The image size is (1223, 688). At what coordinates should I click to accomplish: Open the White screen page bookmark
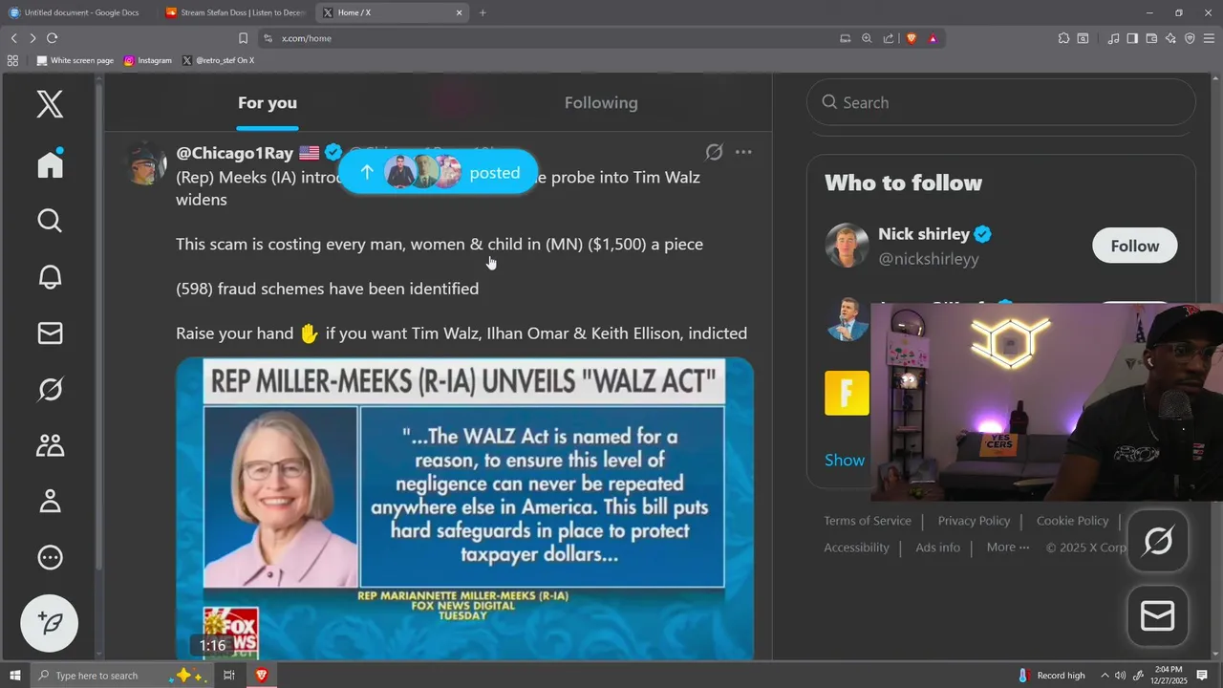point(75,60)
